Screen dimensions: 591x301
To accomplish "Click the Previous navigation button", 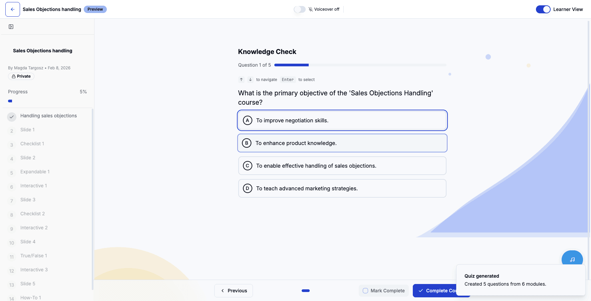I will pyautogui.click(x=233, y=290).
